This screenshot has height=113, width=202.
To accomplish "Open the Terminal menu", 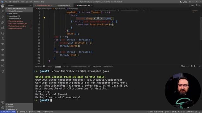I will [37, 2].
